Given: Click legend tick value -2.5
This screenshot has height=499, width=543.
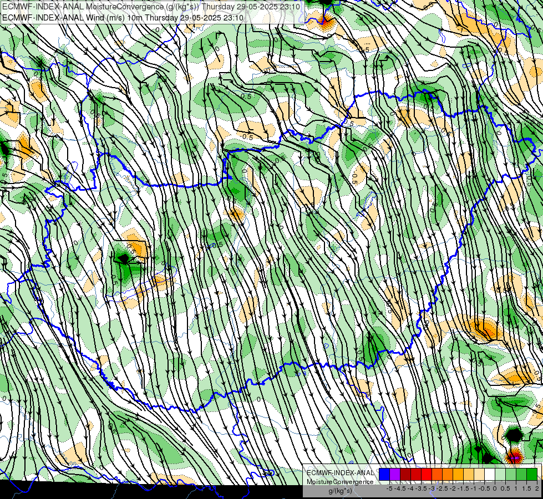Looking at the screenshot, I should pos(442,488).
